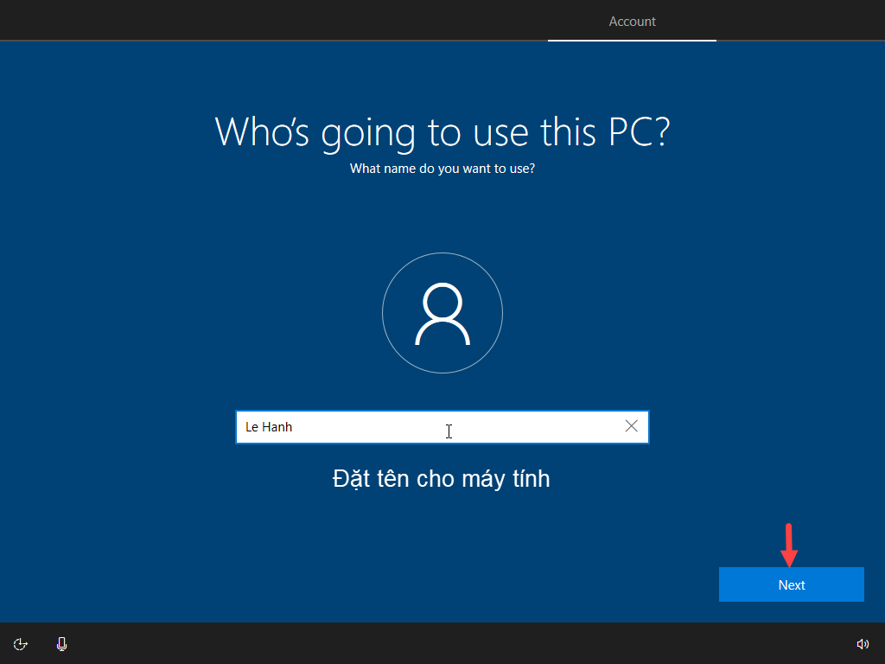Click the user avatar circle icon

click(x=442, y=313)
